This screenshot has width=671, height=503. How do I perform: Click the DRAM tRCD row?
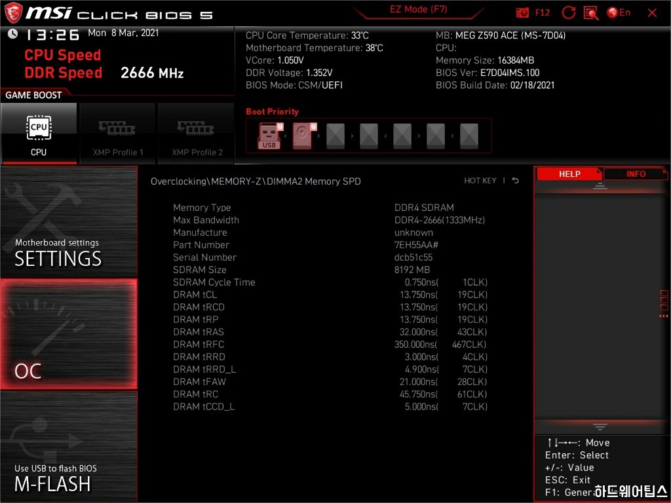[x=330, y=307]
